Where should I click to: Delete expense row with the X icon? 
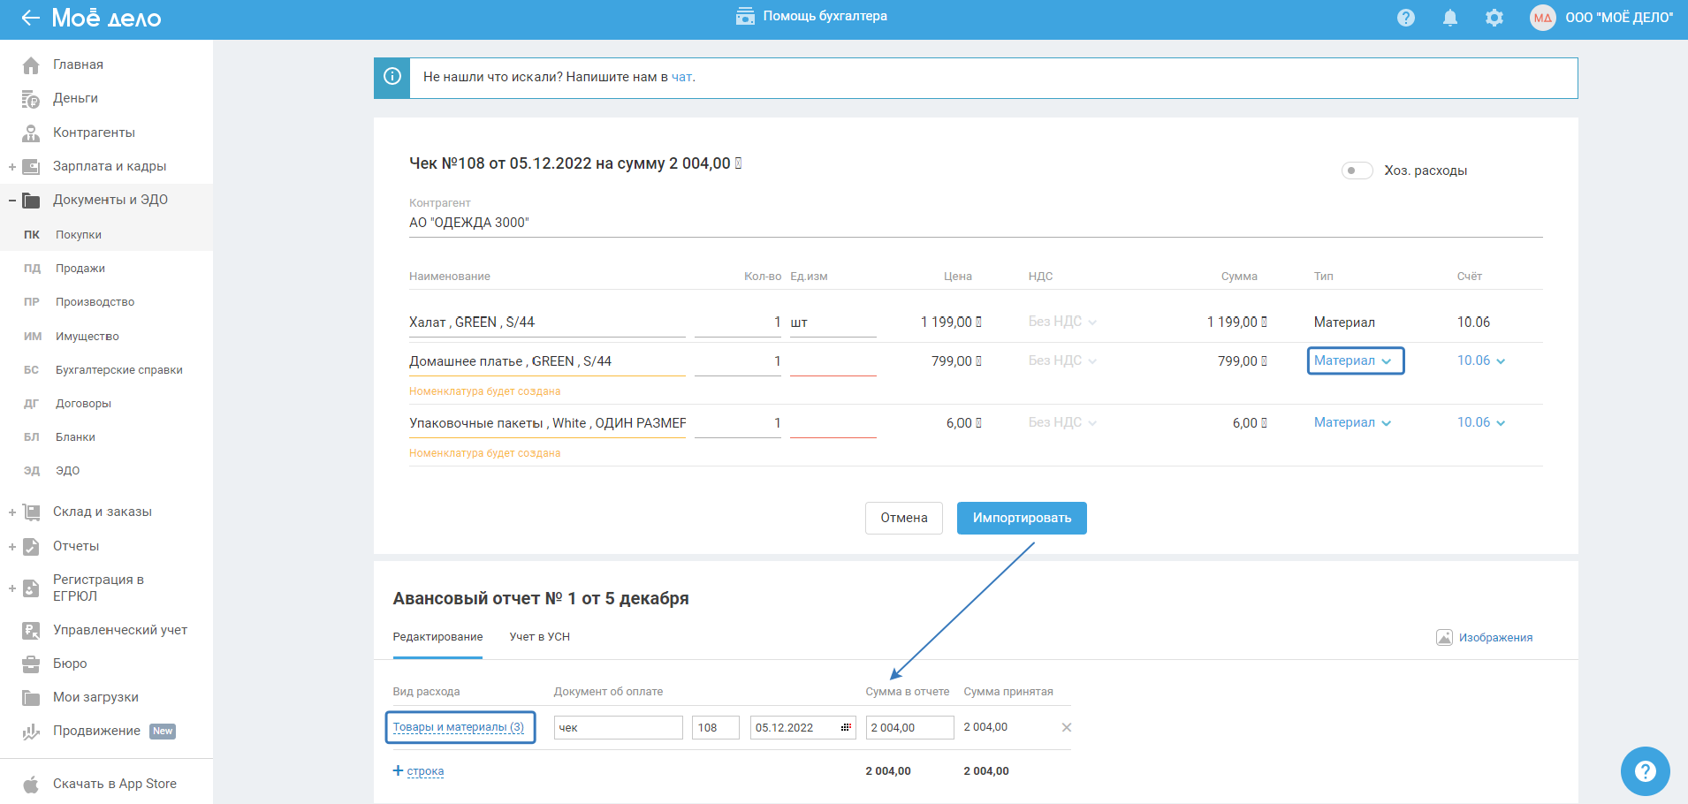click(1067, 727)
